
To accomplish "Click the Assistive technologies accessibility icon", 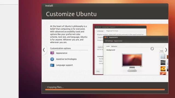I will pos(52,59).
